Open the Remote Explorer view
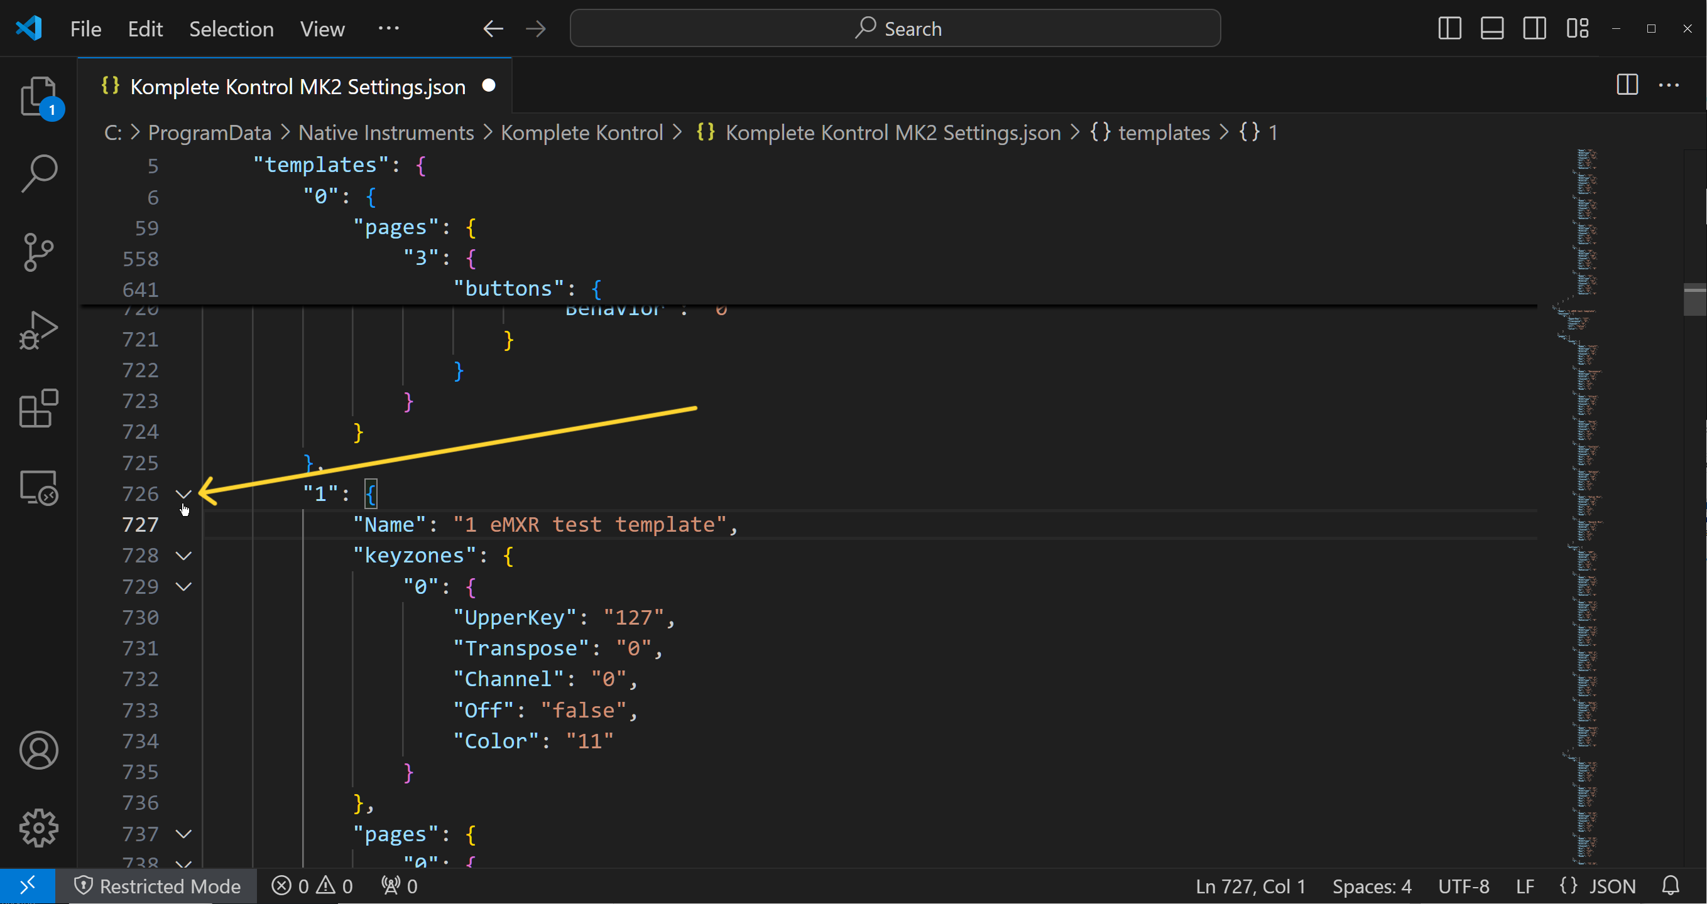The width and height of the screenshot is (1707, 904). pos(38,487)
